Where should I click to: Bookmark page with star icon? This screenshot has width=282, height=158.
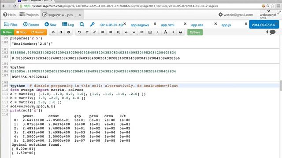tap(272, 6)
